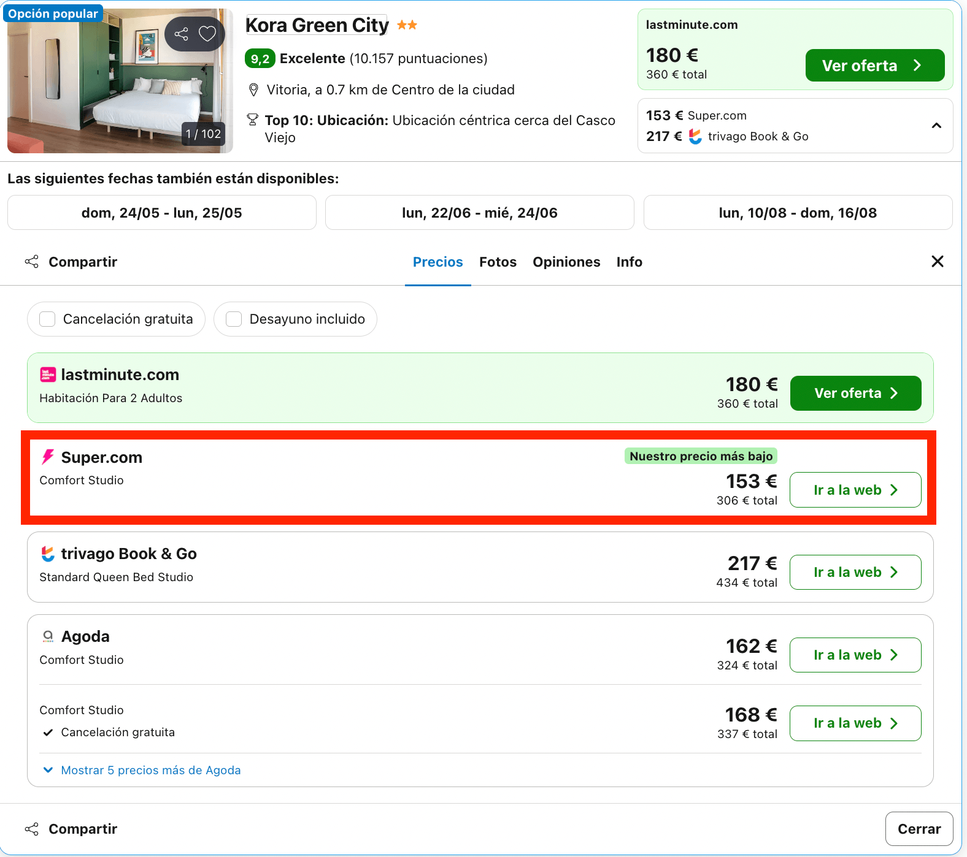Click the 1 / 102 photo counter

click(x=203, y=134)
